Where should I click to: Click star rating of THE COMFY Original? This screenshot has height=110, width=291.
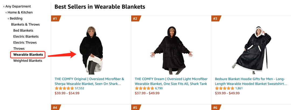[x=64, y=88]
